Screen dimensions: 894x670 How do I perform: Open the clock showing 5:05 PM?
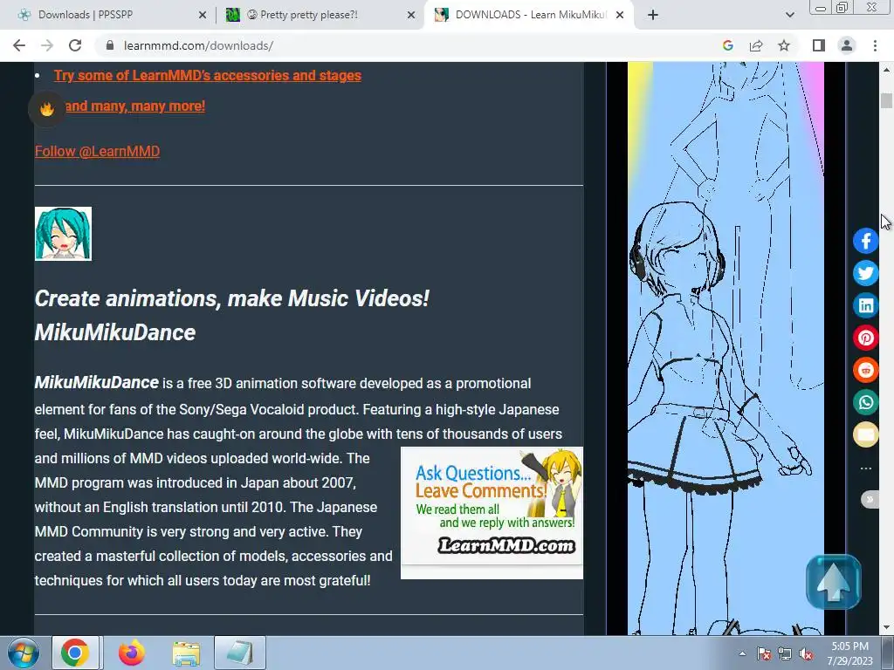click(849, 653)
